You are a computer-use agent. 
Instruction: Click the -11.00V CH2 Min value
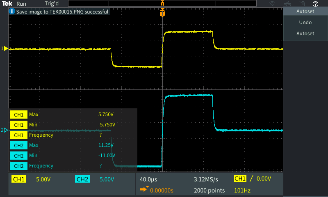pyautogui.click(x=107, y=156)
